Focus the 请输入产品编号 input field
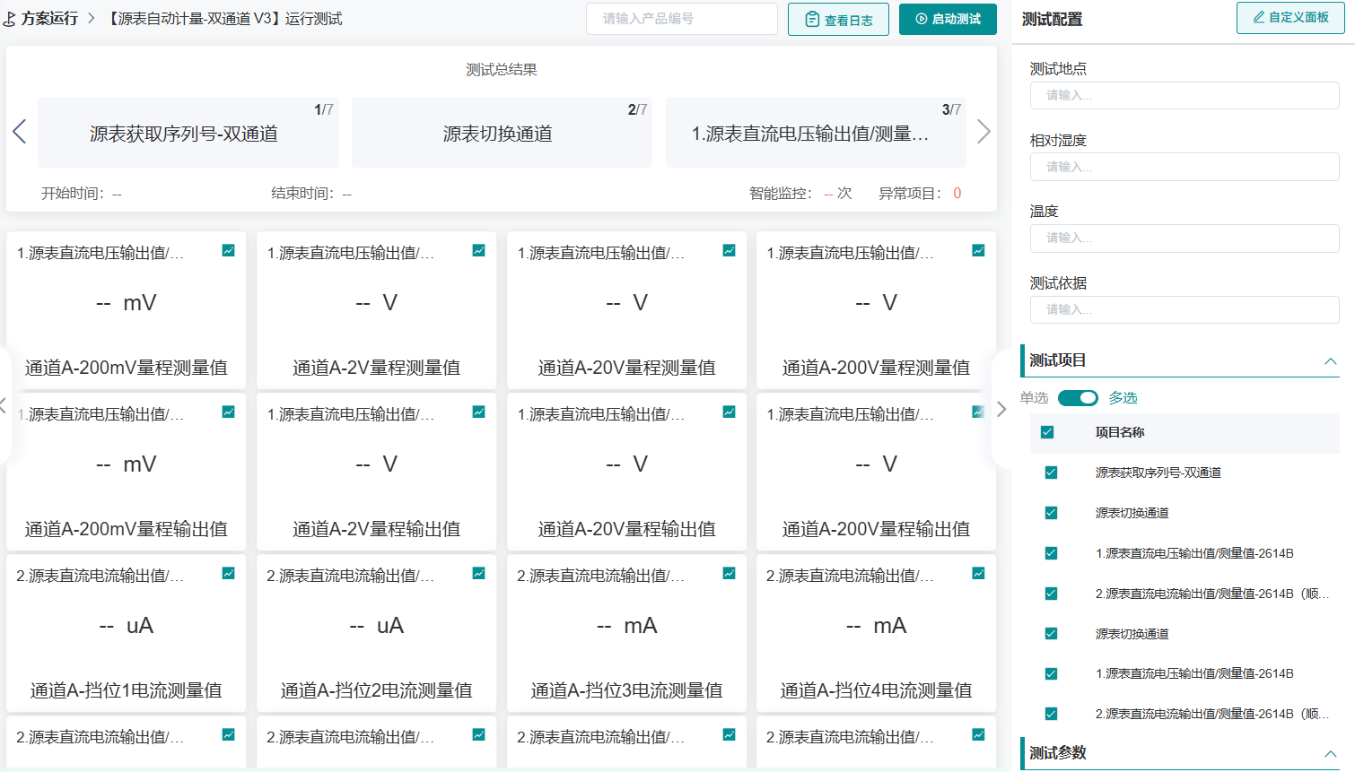The width and height of the screenshot is (1355, 772). 682,19
